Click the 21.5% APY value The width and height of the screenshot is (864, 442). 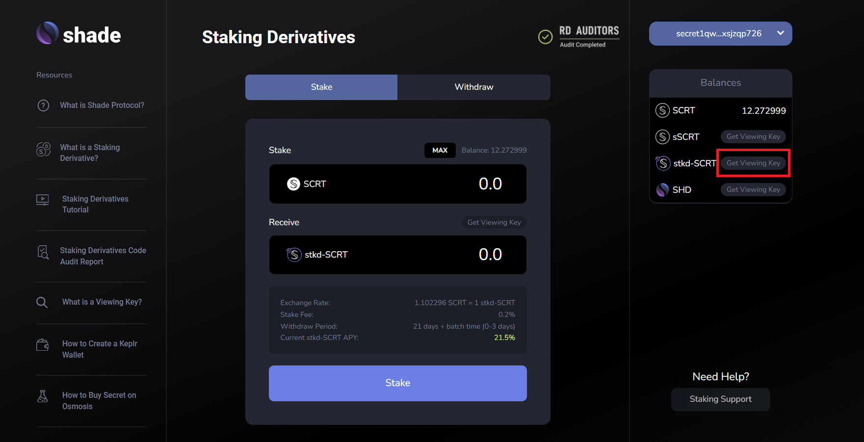[x=504, y=338]
